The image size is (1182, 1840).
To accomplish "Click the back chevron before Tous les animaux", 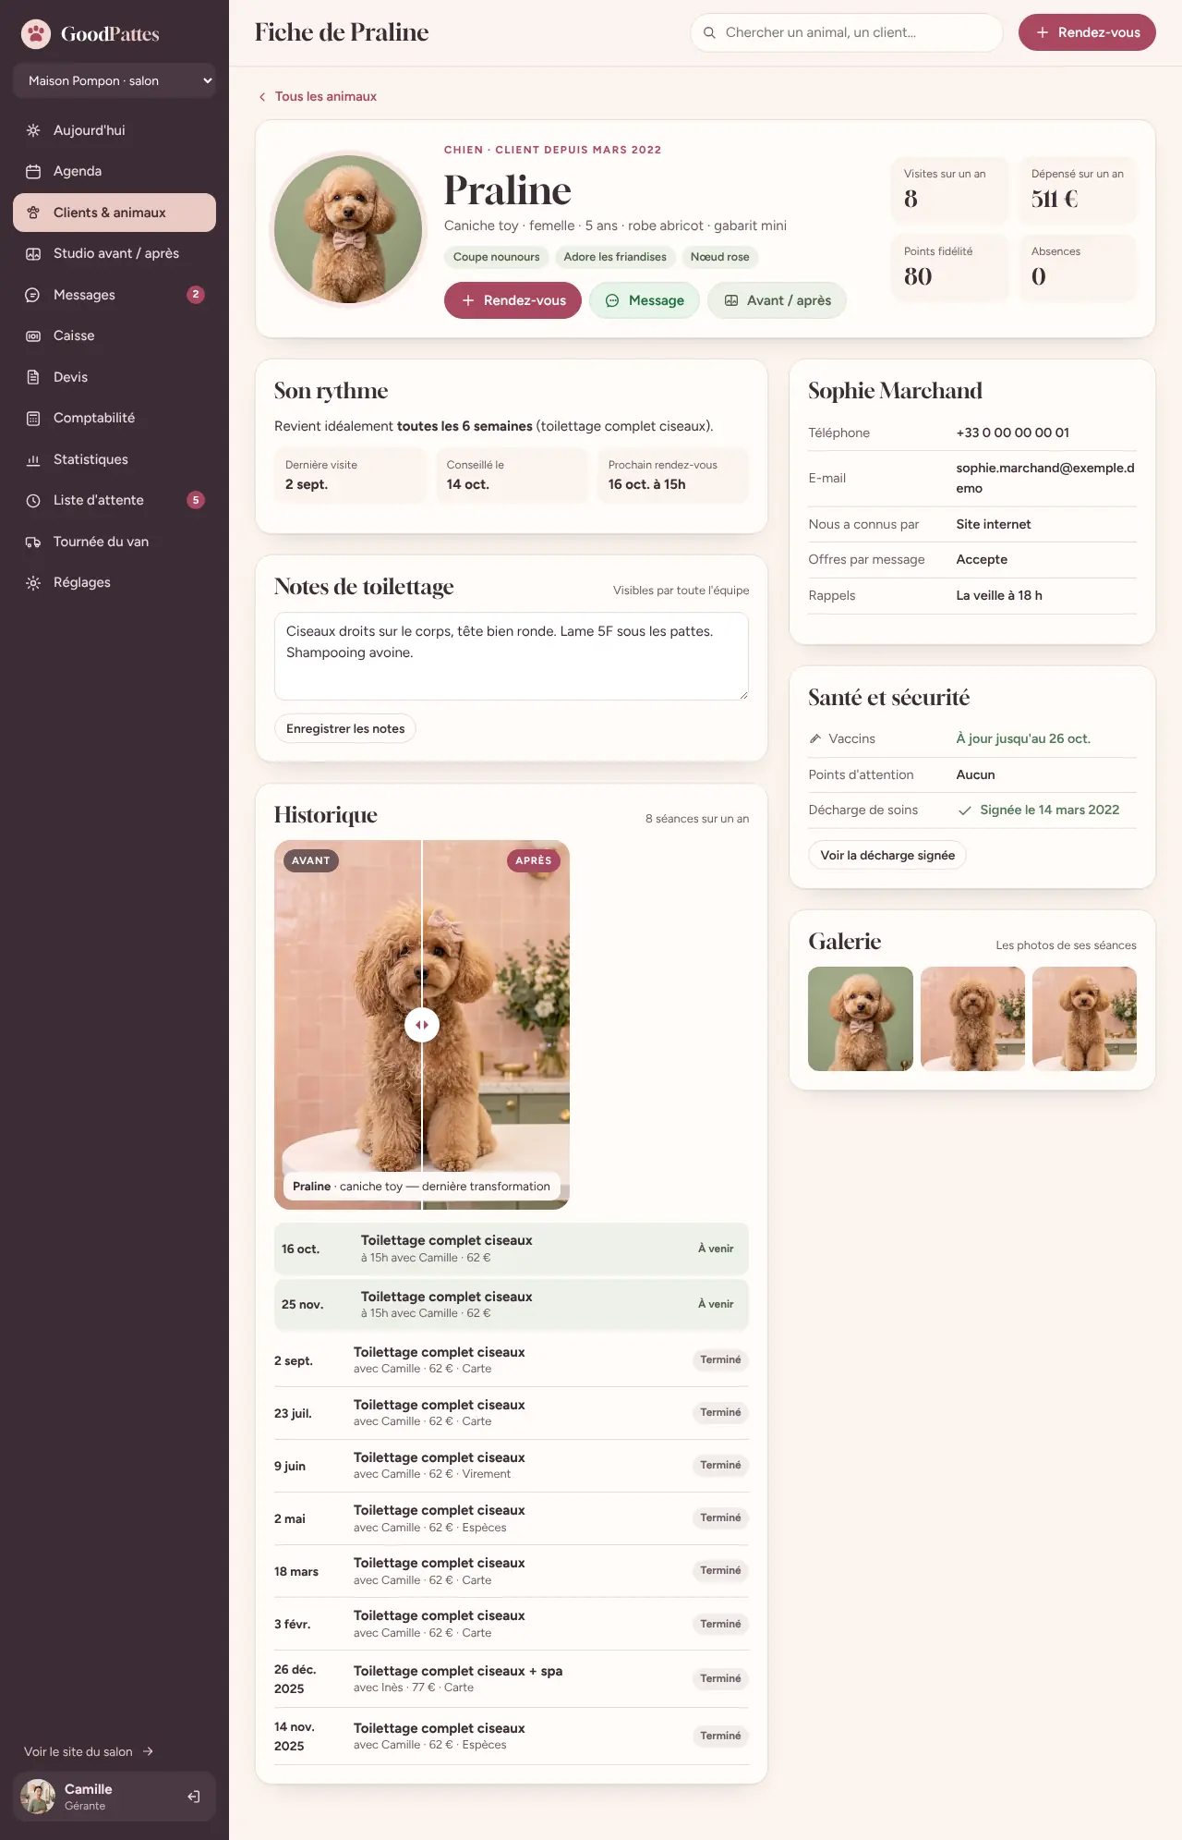I will tap(262, 96).
